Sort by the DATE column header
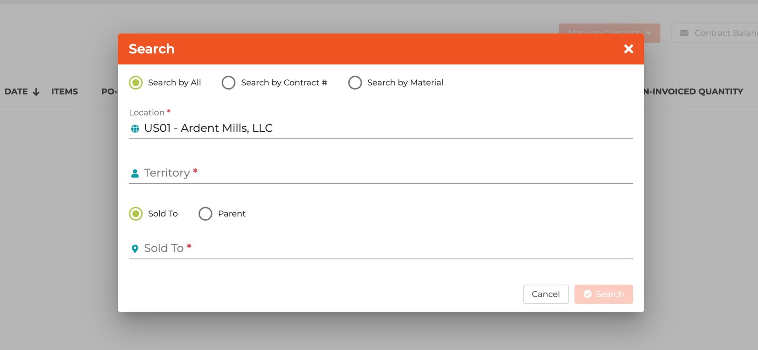This screenshot has width=758, height=350. [x=16, y=91]
